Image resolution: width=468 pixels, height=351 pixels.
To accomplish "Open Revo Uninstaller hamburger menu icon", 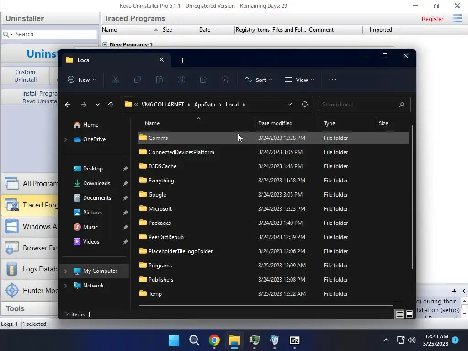I will click(x=457, y=18).
